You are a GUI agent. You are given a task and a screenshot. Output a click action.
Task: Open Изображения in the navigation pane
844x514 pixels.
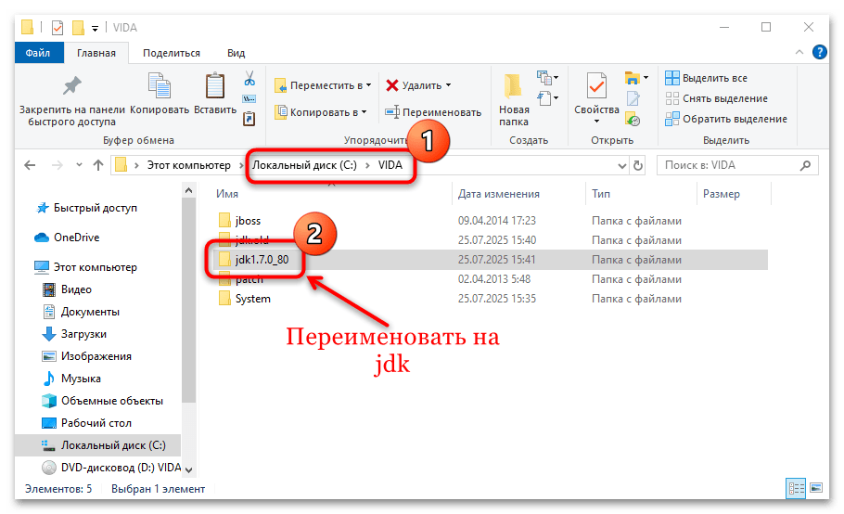click(x=86, y=356)
